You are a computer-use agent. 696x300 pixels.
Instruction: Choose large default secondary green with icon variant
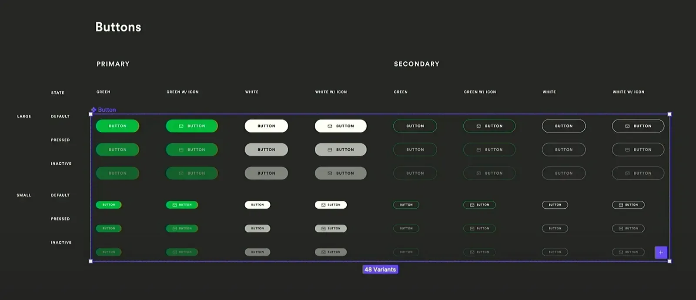[489, 126]
